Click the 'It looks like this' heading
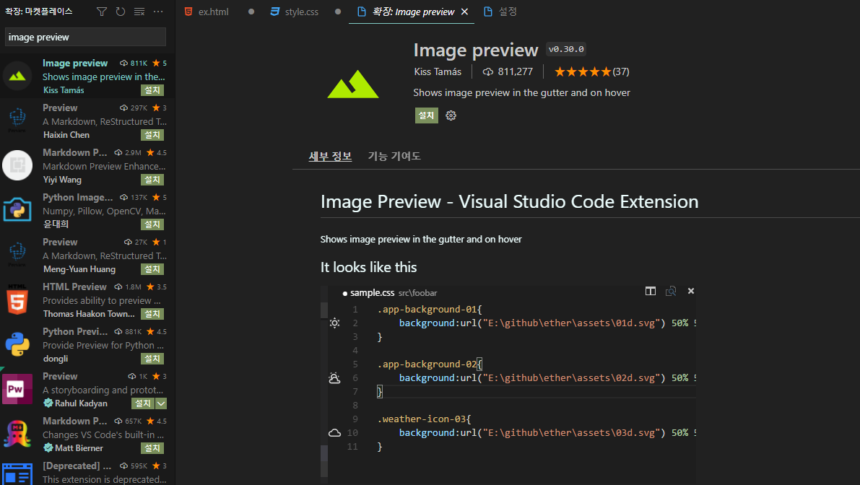 point(368,268)
